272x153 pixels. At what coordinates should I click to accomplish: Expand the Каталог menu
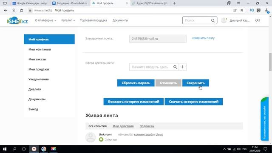point(68,20)
